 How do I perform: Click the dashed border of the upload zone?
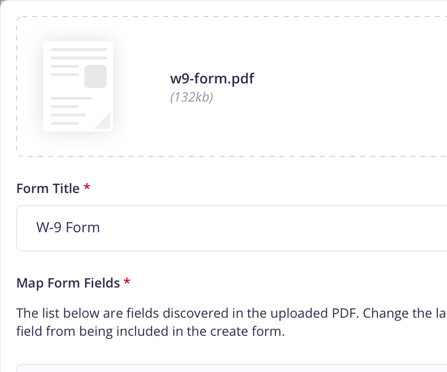pyautogui.click(x=228, y=17)
